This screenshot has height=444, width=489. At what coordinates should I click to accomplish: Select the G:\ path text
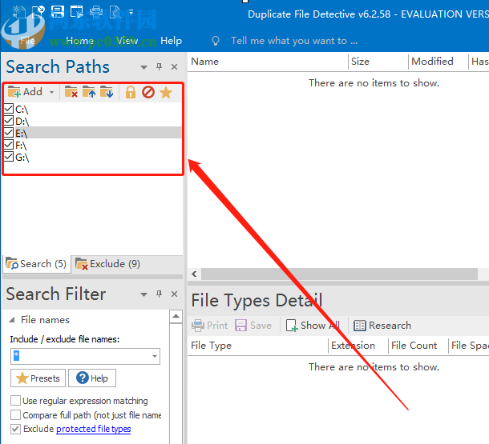22,158
